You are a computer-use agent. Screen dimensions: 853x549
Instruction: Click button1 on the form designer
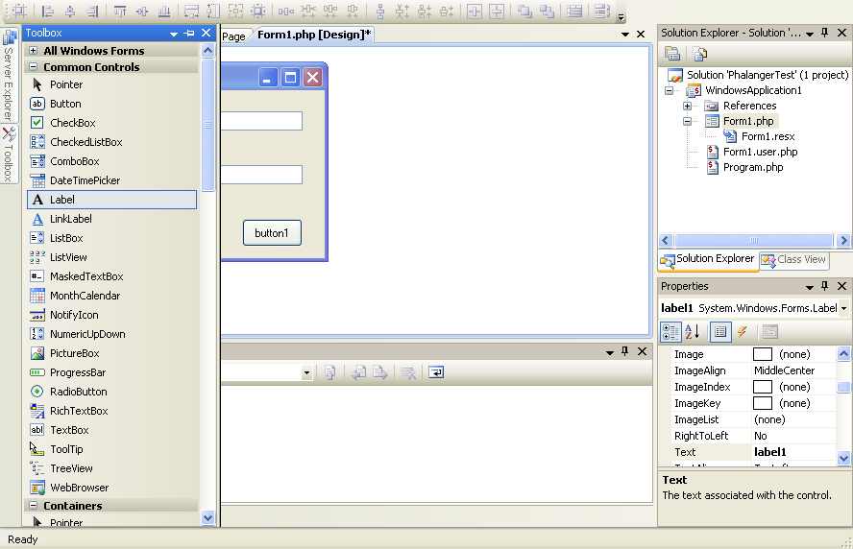[x=272, y=232]
